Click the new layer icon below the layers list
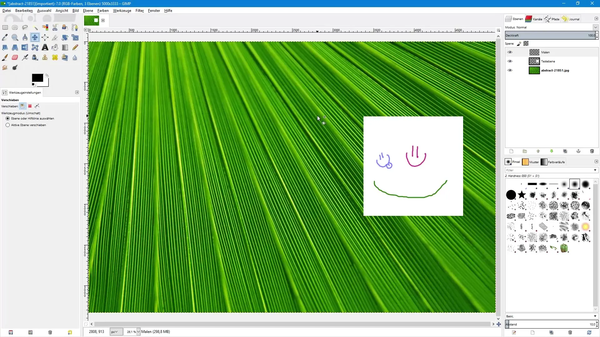This screenshot has width=600, height=337. tap(511, 151)
